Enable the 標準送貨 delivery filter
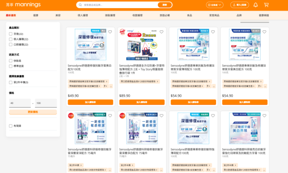Screen dimensions: 288x173 coord(11,66)
